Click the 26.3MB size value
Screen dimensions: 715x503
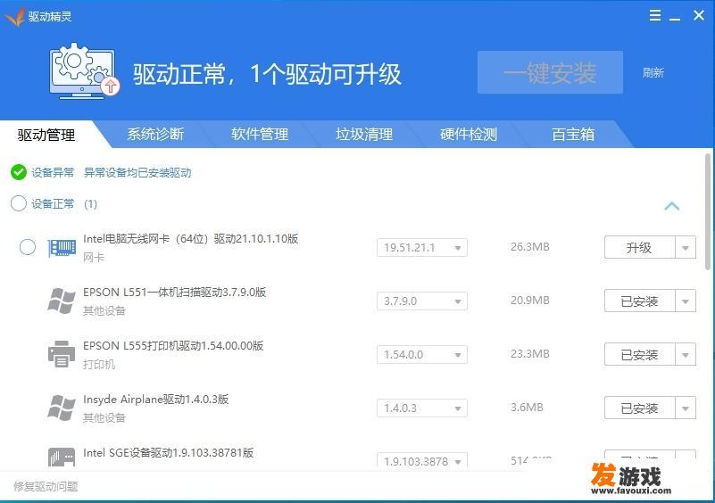click(530, 247)
